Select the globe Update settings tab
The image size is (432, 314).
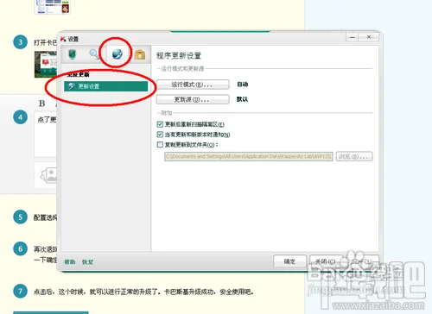[x=118, y=53]
